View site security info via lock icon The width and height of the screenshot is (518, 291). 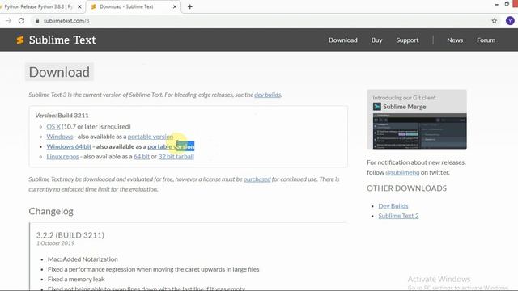click(x=37, y=21)
